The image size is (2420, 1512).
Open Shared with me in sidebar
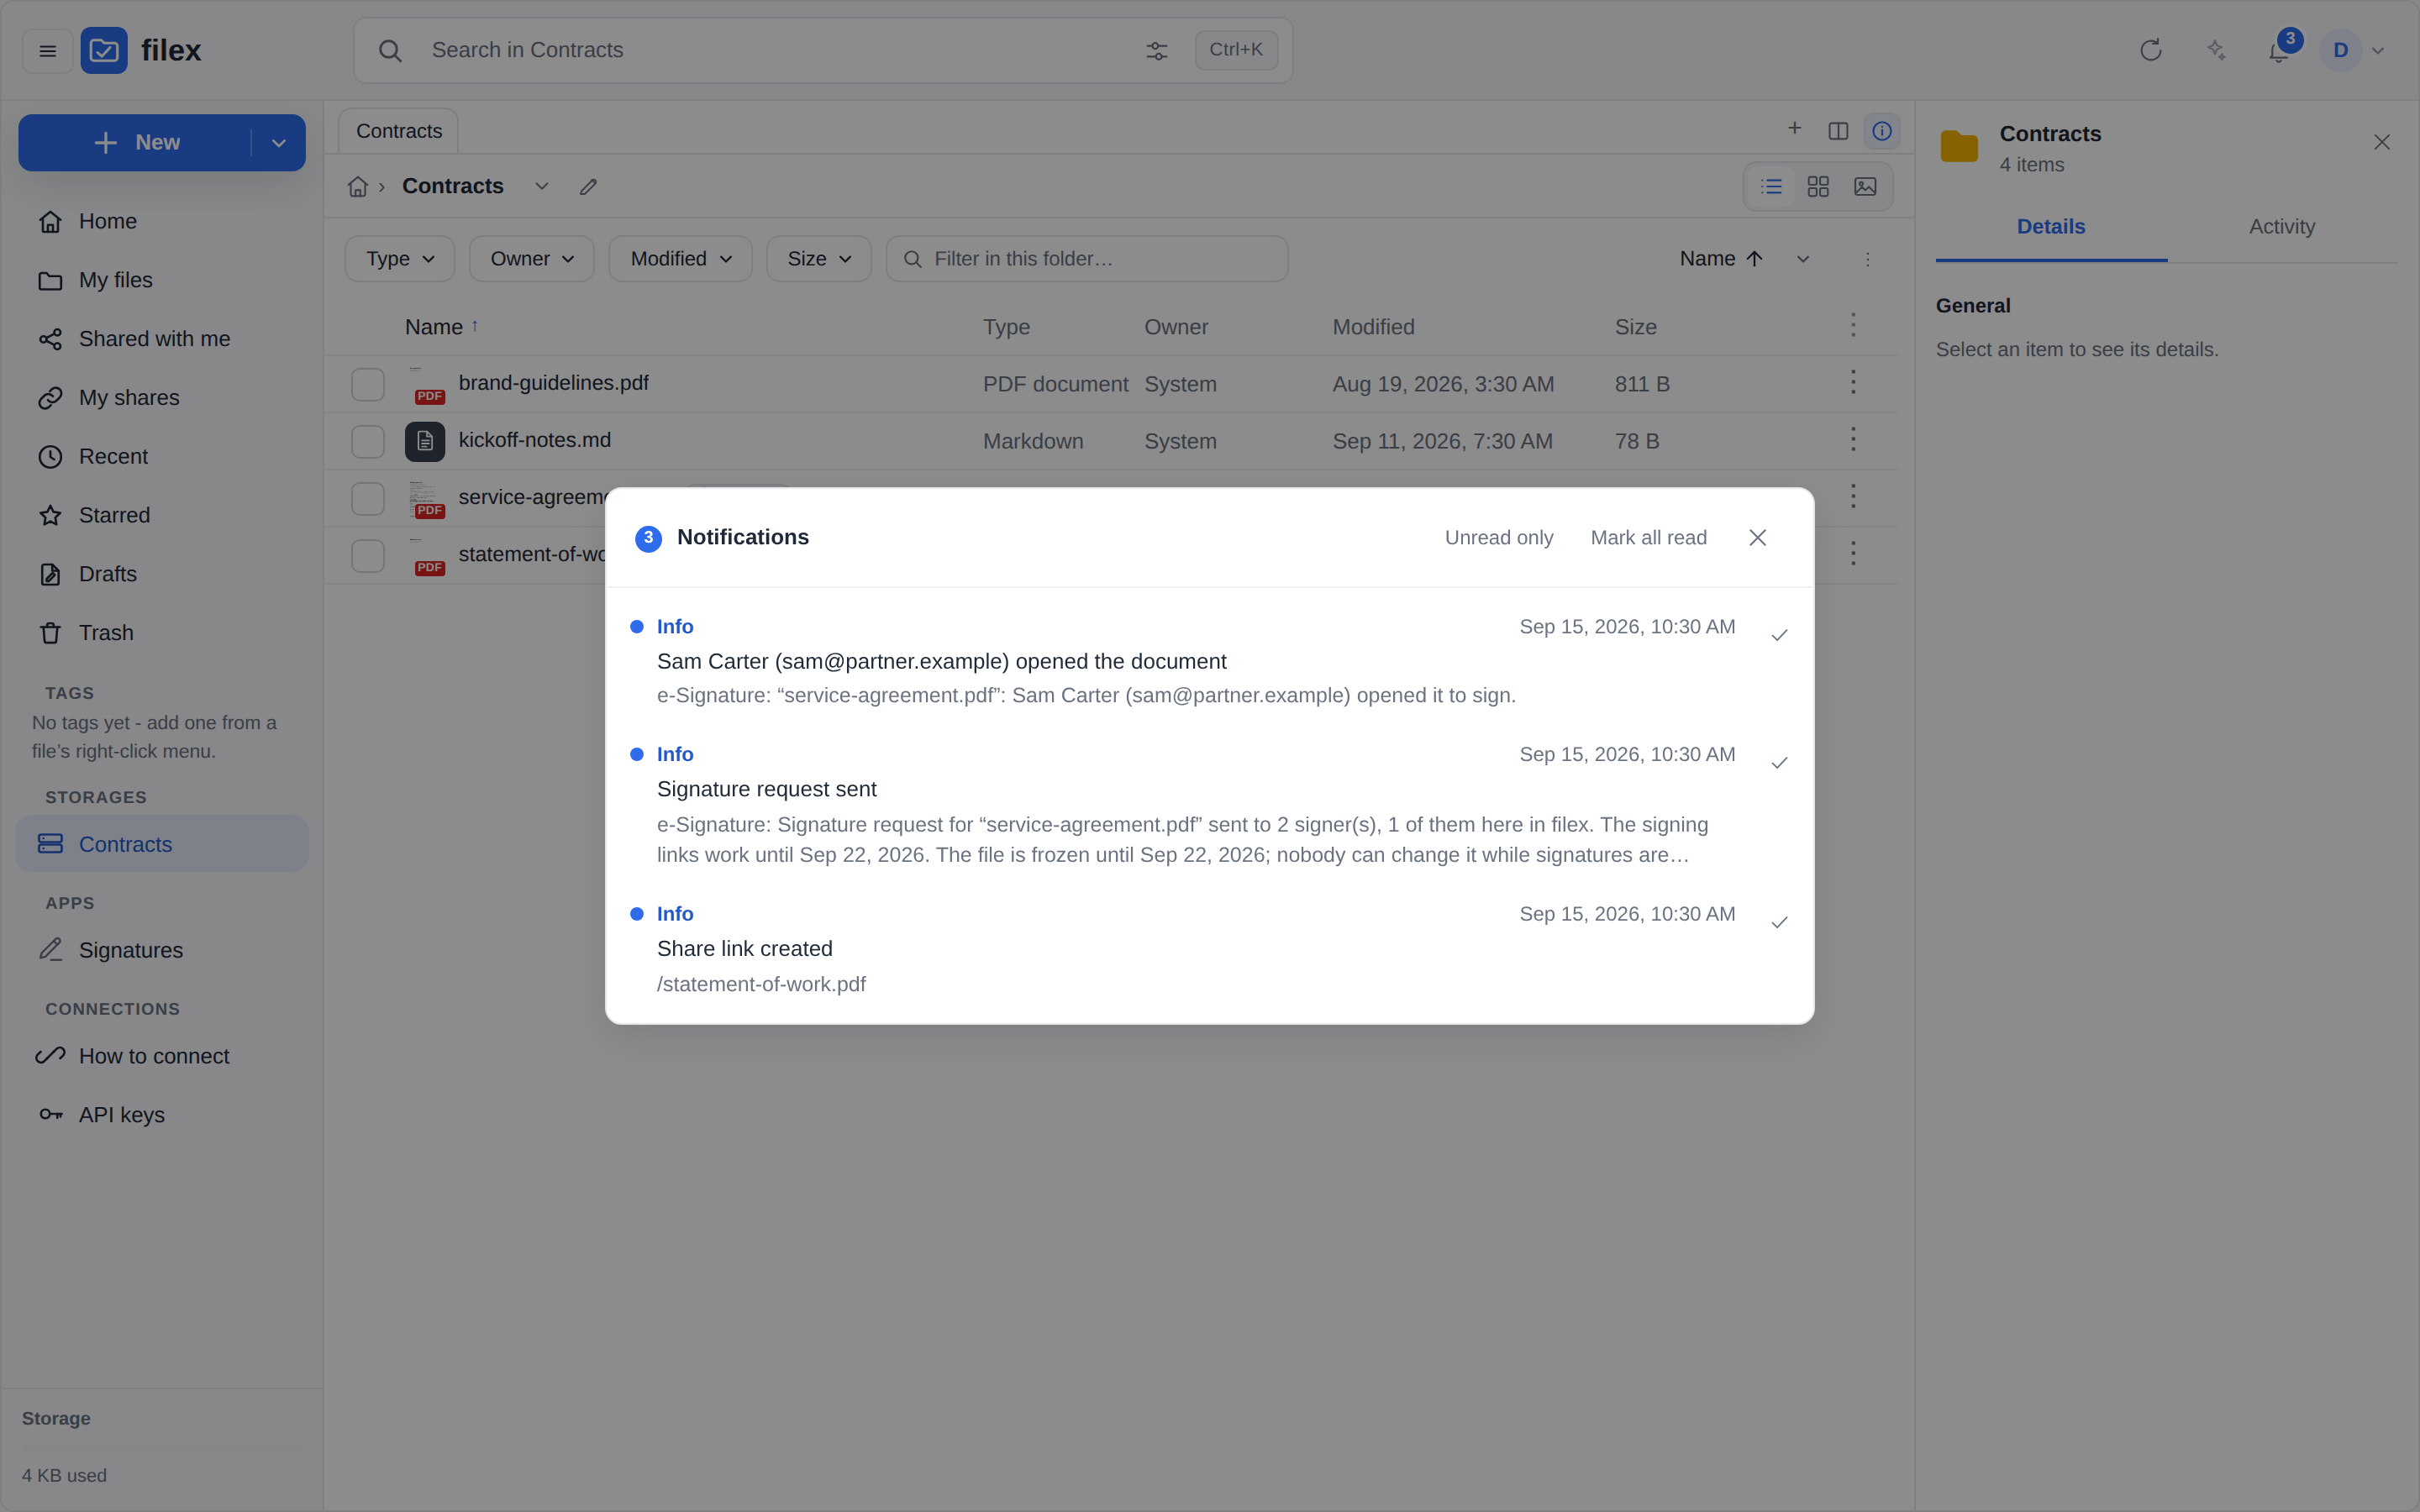pos(162,339)
